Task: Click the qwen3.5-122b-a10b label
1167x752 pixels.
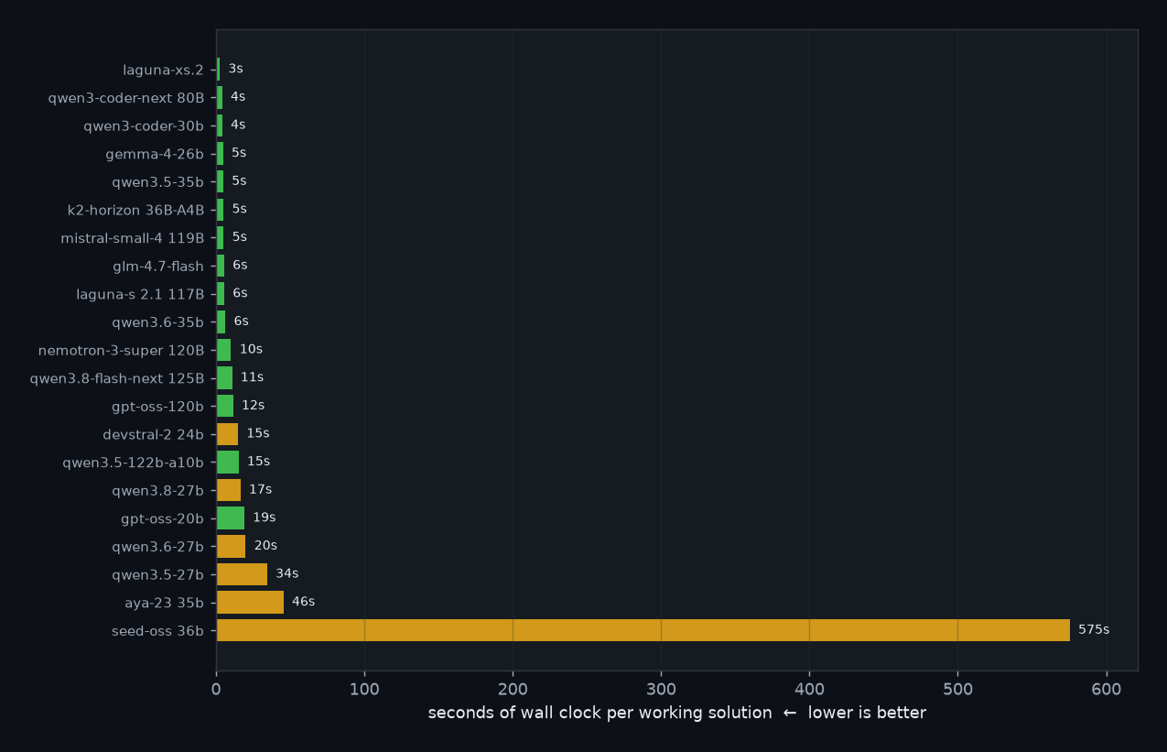Action: 134,463
